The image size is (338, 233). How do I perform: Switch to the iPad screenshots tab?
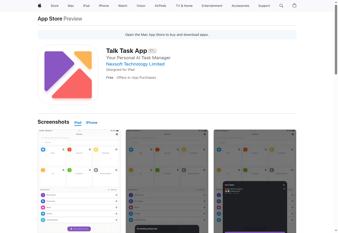(78, 122)
